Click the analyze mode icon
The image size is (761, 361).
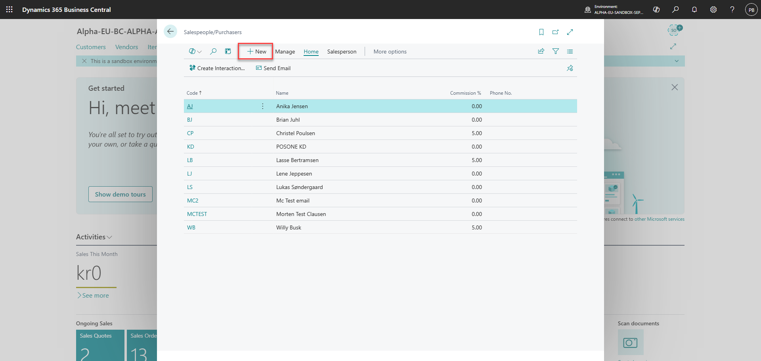[x=228, y=52]
